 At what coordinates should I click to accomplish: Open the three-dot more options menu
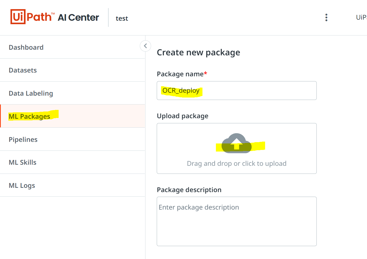tap(326, 17)
